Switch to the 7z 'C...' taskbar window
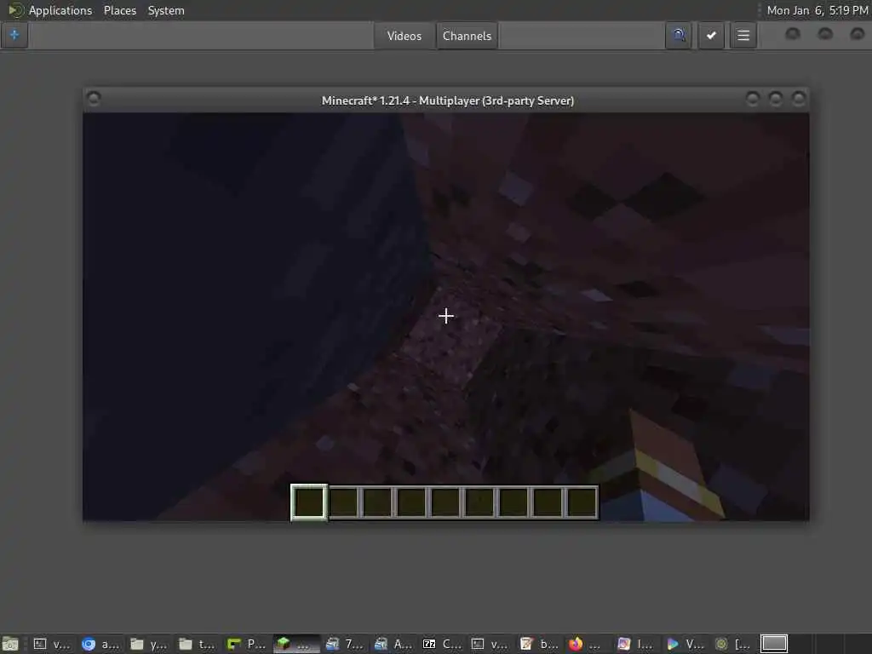The height and width of the screenshot is (654, 872). (442, 644)
